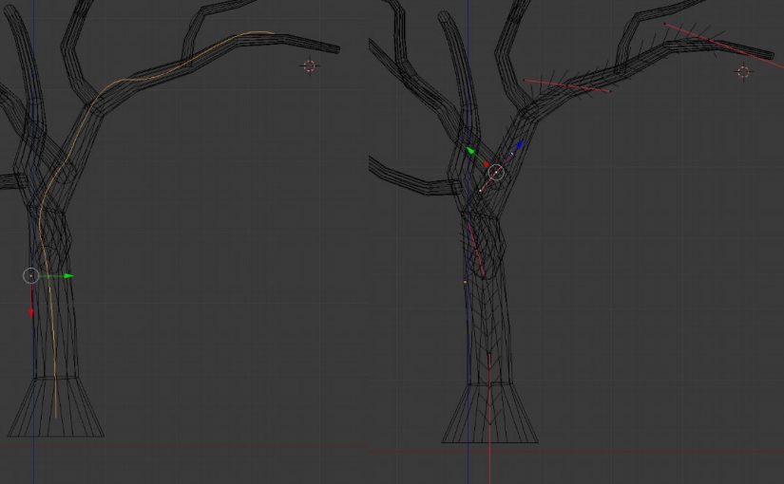Click the red axis handle dot in right viewport
This screenshot has width=784, height=484.
(486, 164)
